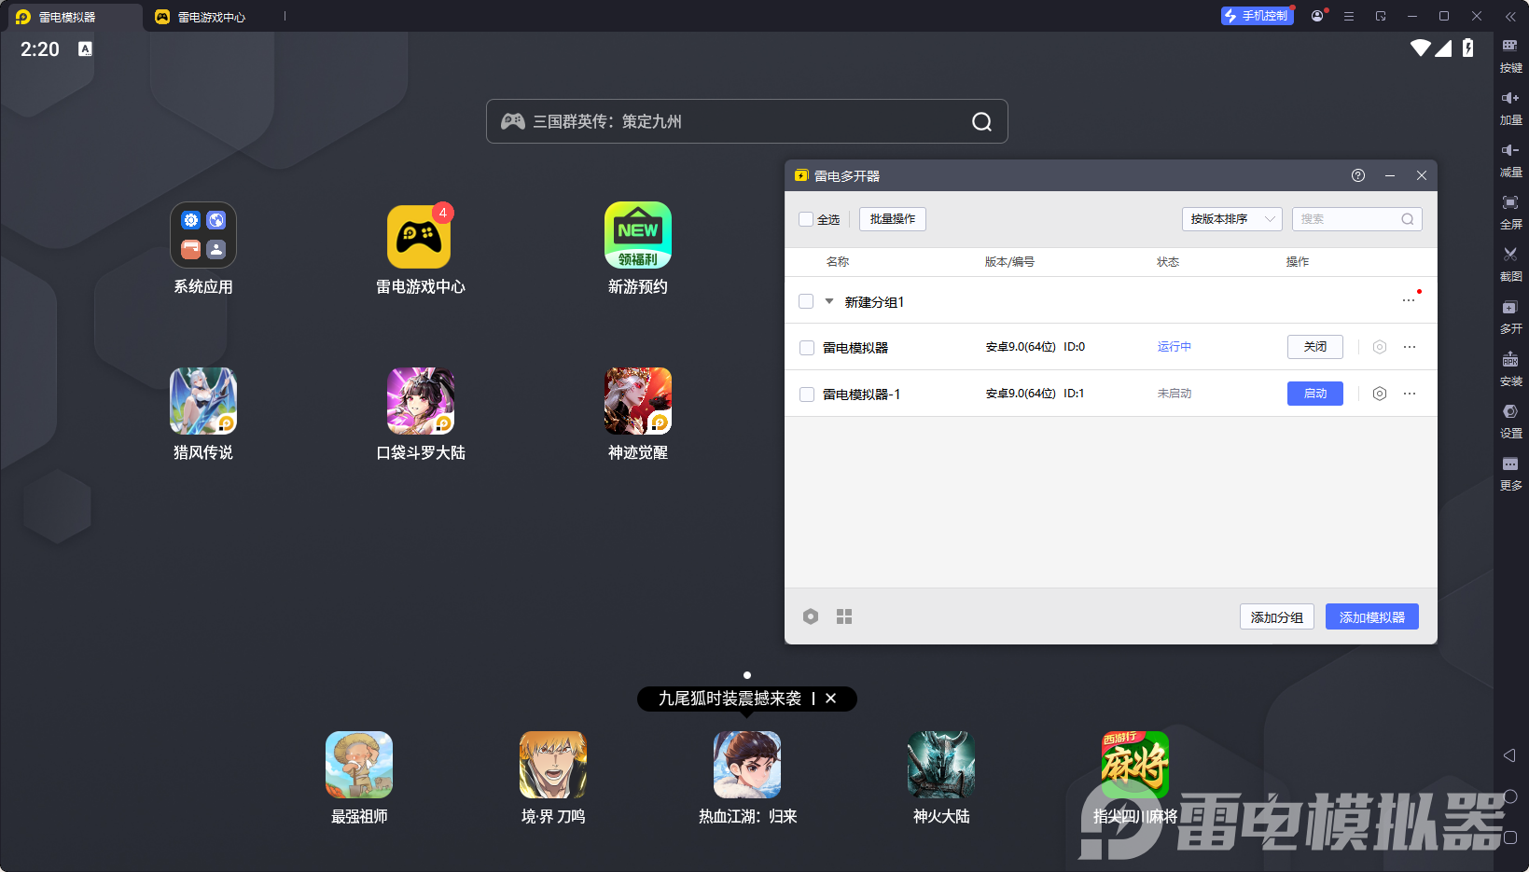Tick the 全选 select-all checkbox
This screenshot has width=1529, height=872.
point(806,219)
